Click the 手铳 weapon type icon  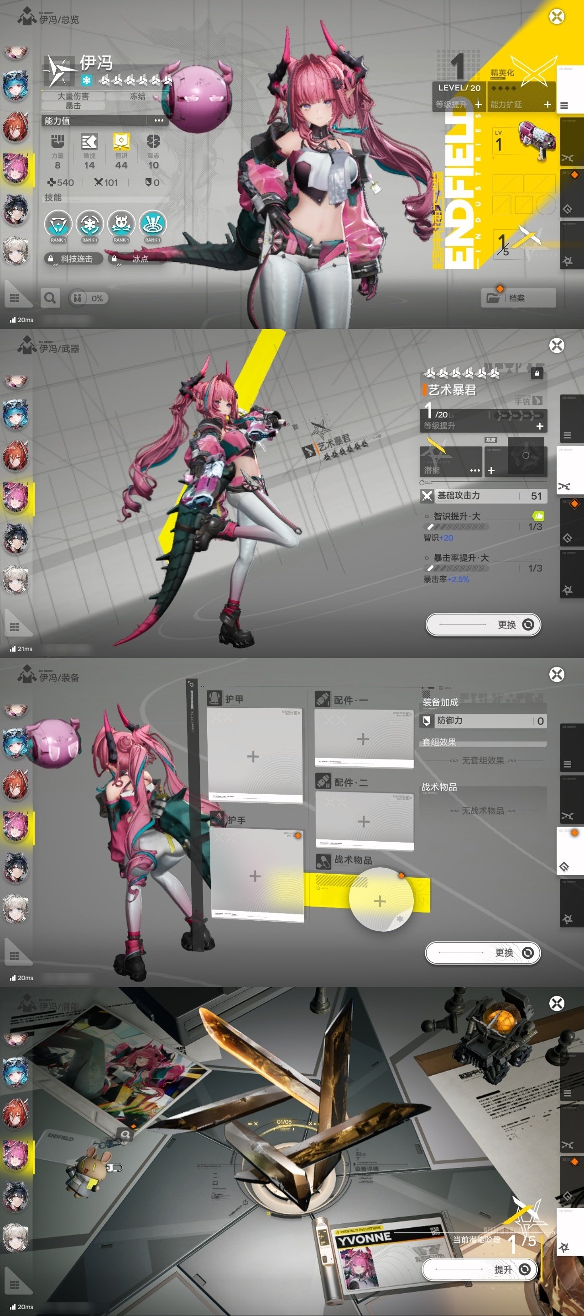pos(537,401)
